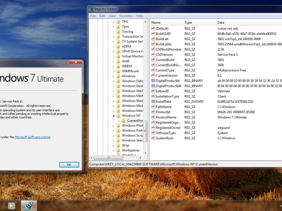Click OK in the About Windows dialog
This screenshot has height=211, width=282.
tap(69, 165)
